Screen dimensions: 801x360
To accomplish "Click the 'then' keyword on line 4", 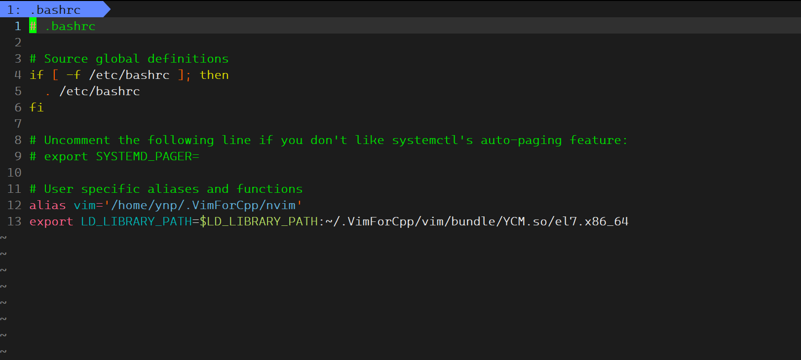I will tap(214, 75).
